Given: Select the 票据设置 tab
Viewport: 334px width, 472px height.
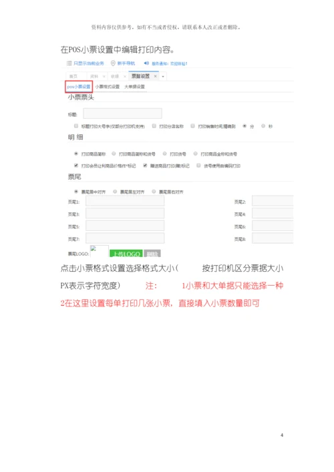Looking at the screenshot, I should pyautogui.click(x=140, y=76).
